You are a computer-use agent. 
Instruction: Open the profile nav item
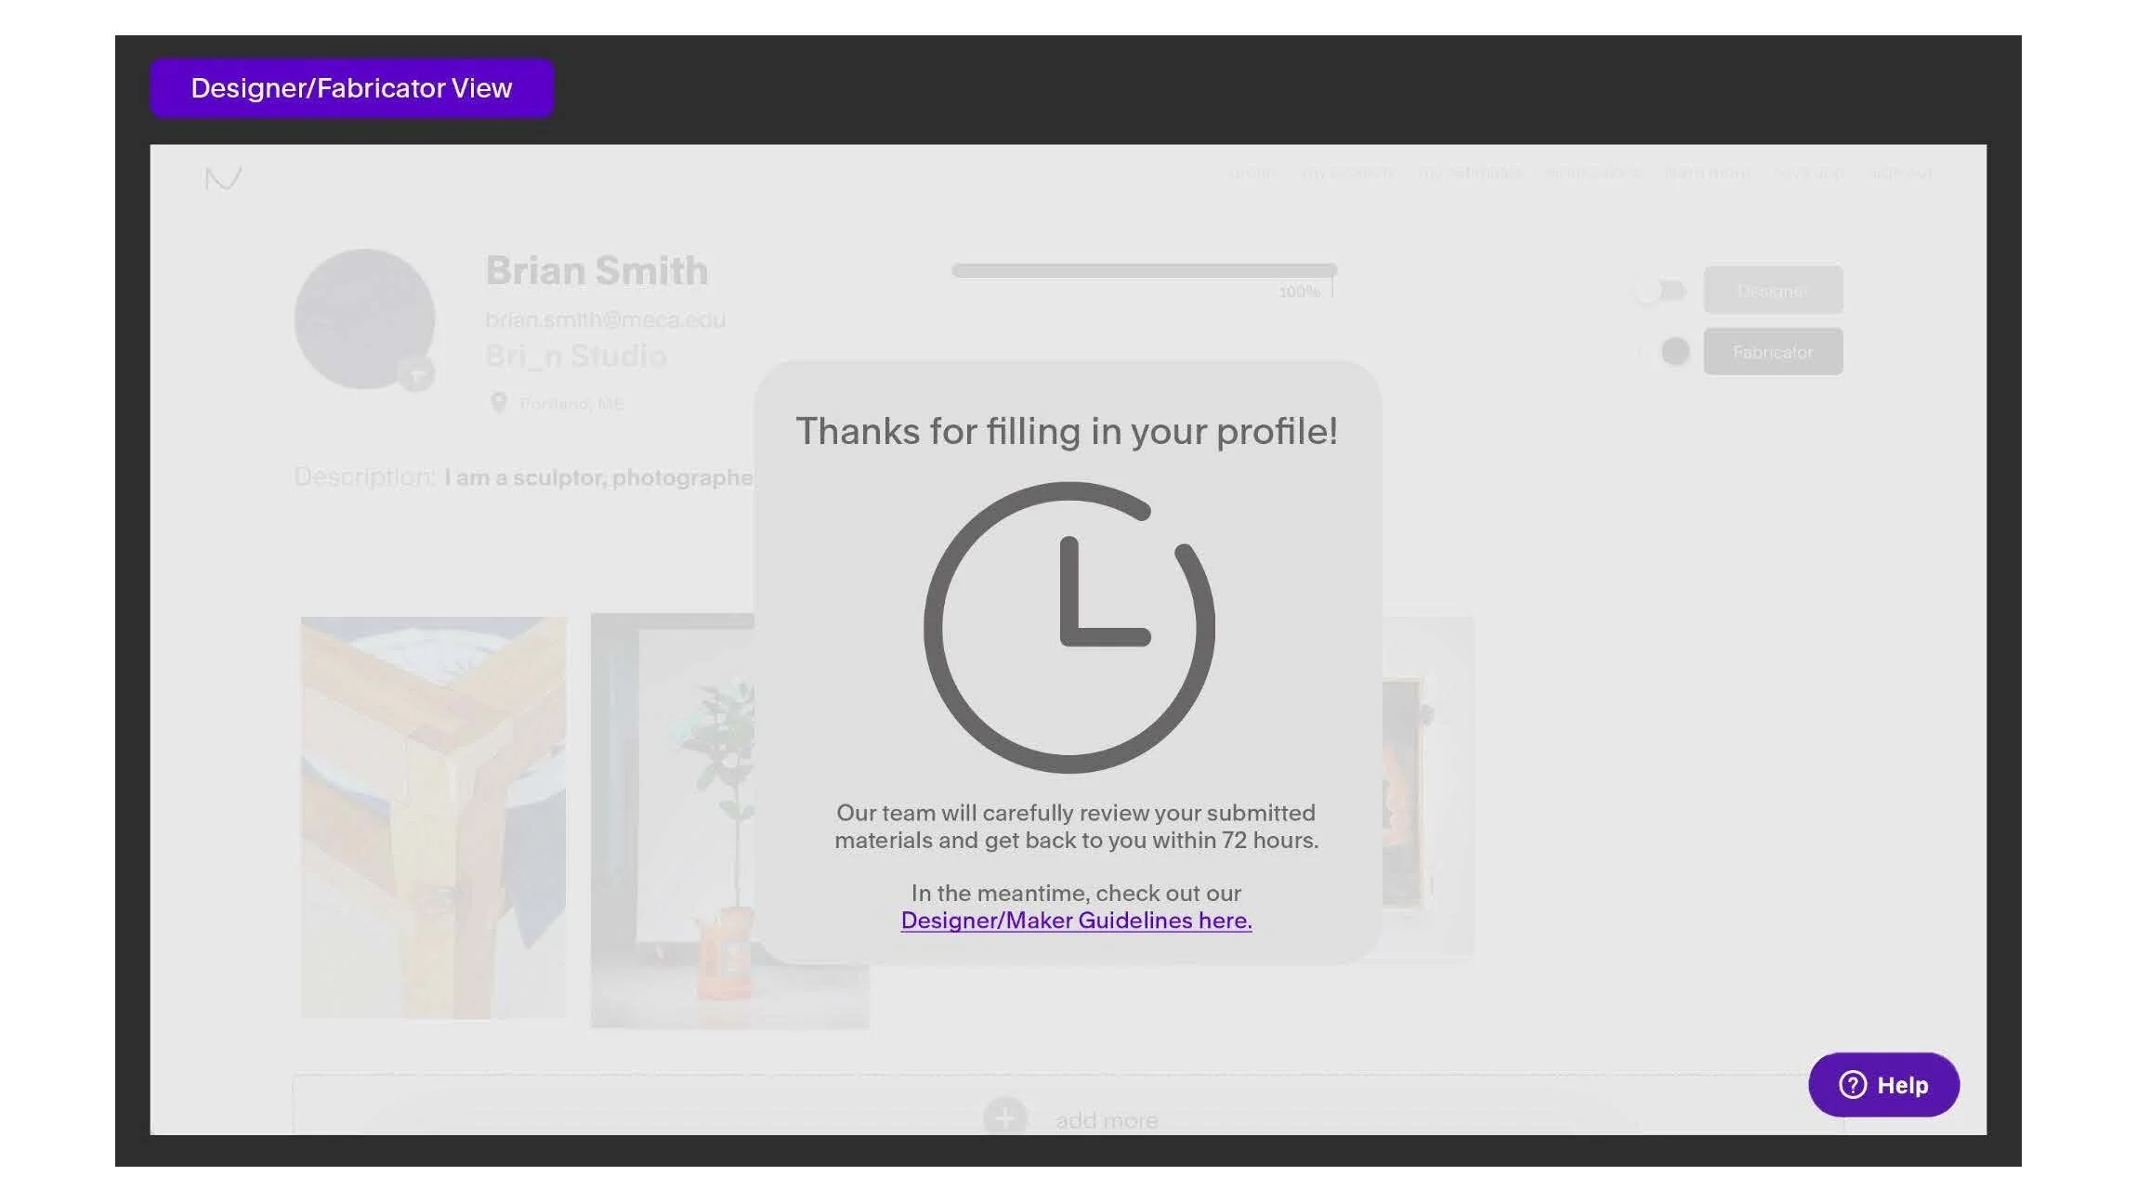1252,173
